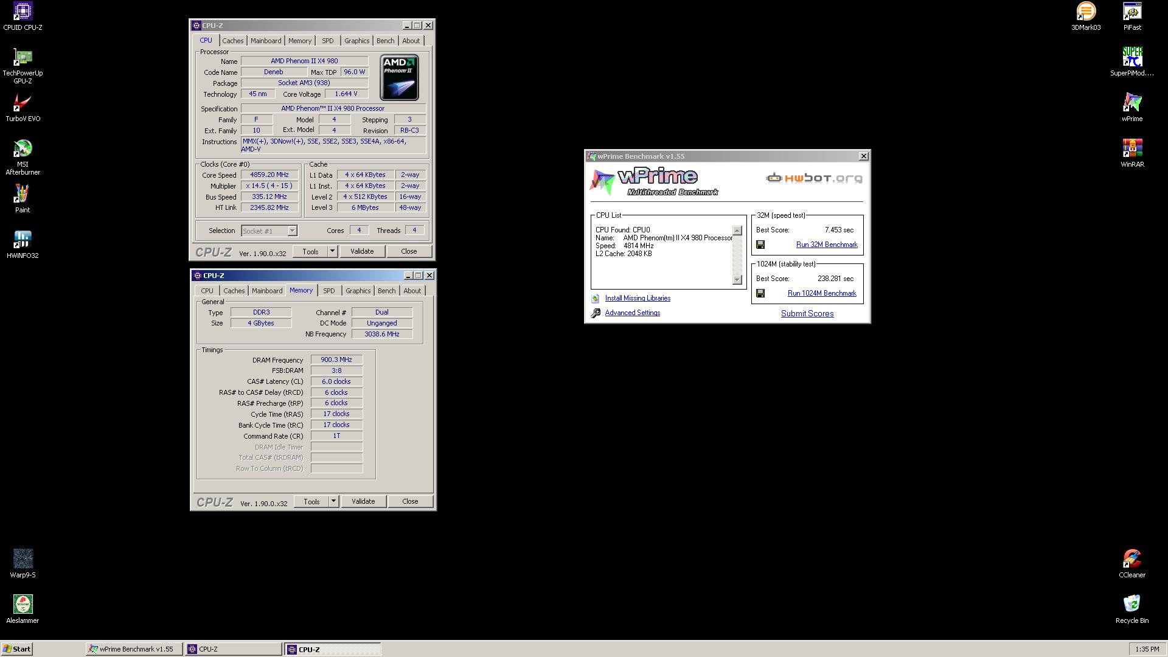Expand Tools dropdown arrow in top CPU-Z

tap(332, 251)
